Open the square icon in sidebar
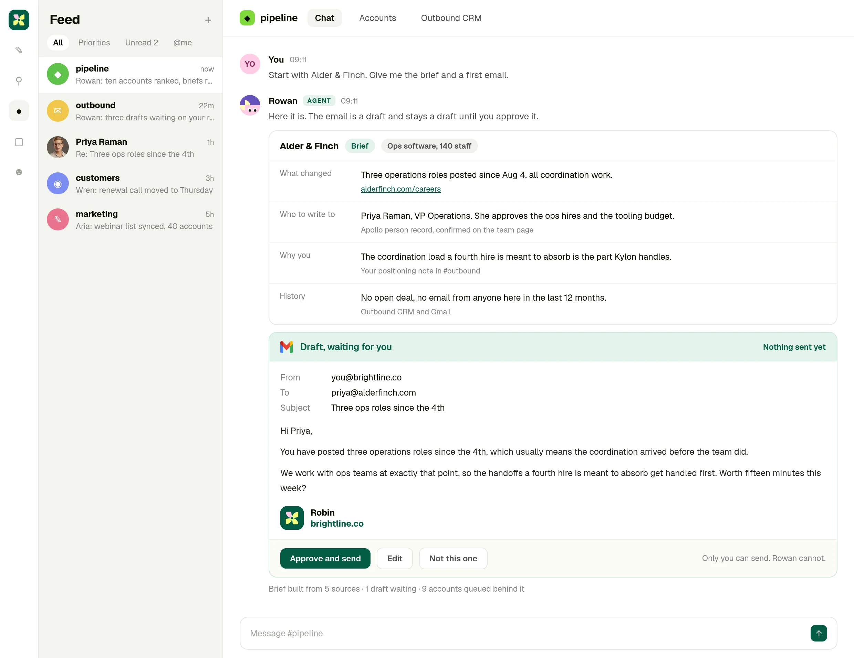 pos(19,142)
